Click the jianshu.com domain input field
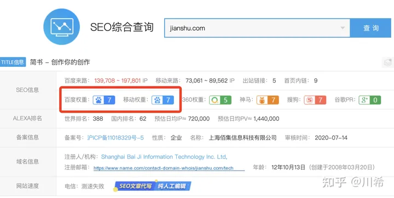Image resolution: width=394 pixels, height=198 pixels. (257, 28)
